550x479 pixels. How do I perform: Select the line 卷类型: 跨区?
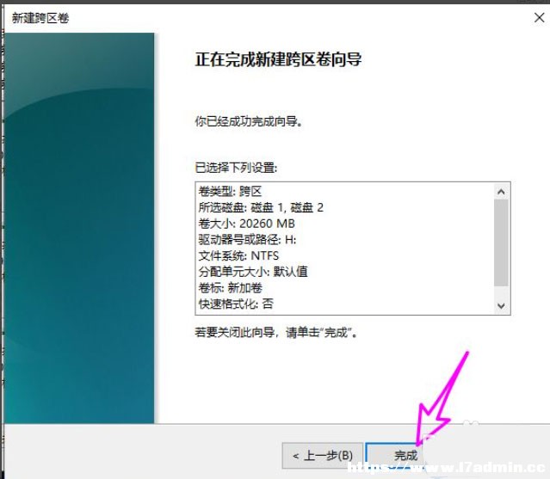tap(230, 191)
